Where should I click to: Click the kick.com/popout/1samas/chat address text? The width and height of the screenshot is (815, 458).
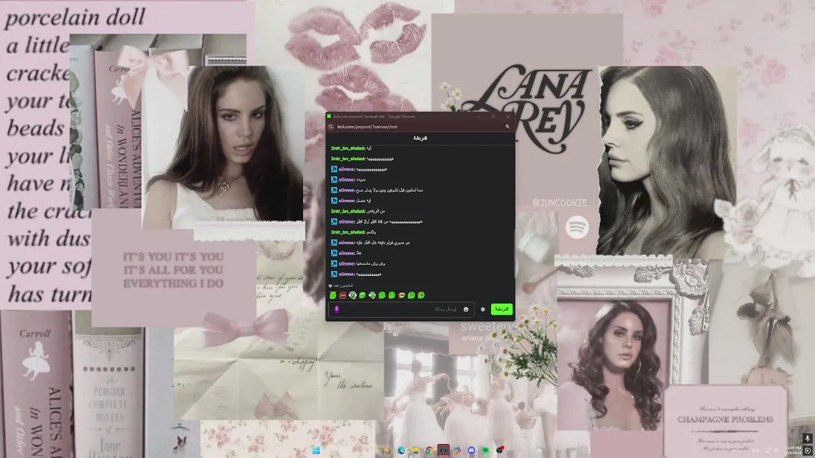367,127
